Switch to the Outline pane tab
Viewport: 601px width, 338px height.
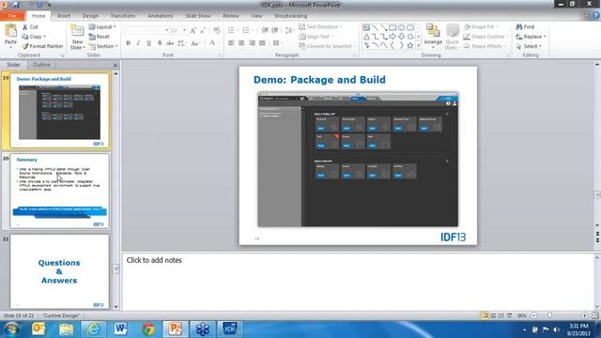point(41,65)
